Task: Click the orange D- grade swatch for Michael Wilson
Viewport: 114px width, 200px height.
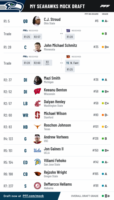Action: pos(103,115)
